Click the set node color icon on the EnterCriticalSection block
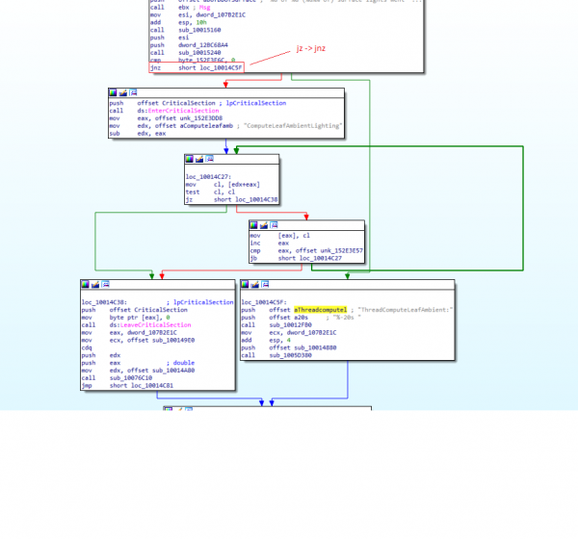The height and width of the screenshot is (539, 578). (x=114, y=93)
